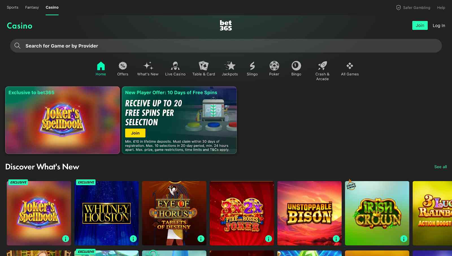
Task: Open the Exclusive to bet365 banner
Action: 62,120
